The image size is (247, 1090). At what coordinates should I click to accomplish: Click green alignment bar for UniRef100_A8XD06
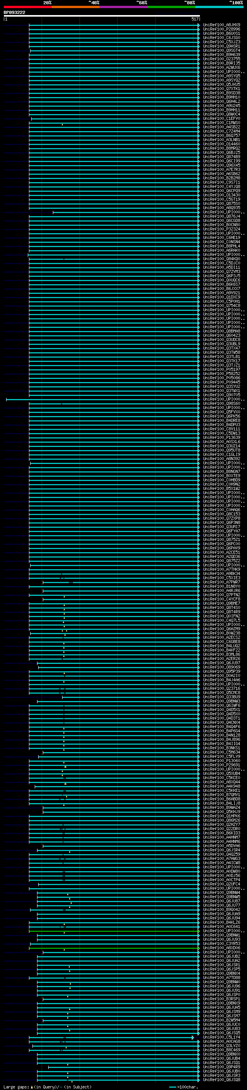click(x=114, y=948)
